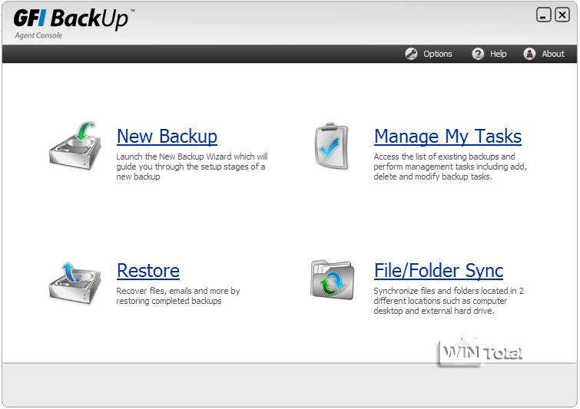Click the Options wrench icon
The image size is (580, 409).
412,54
